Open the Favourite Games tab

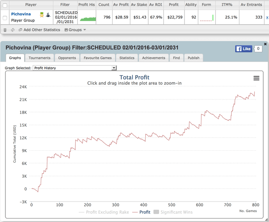[98, 58]
